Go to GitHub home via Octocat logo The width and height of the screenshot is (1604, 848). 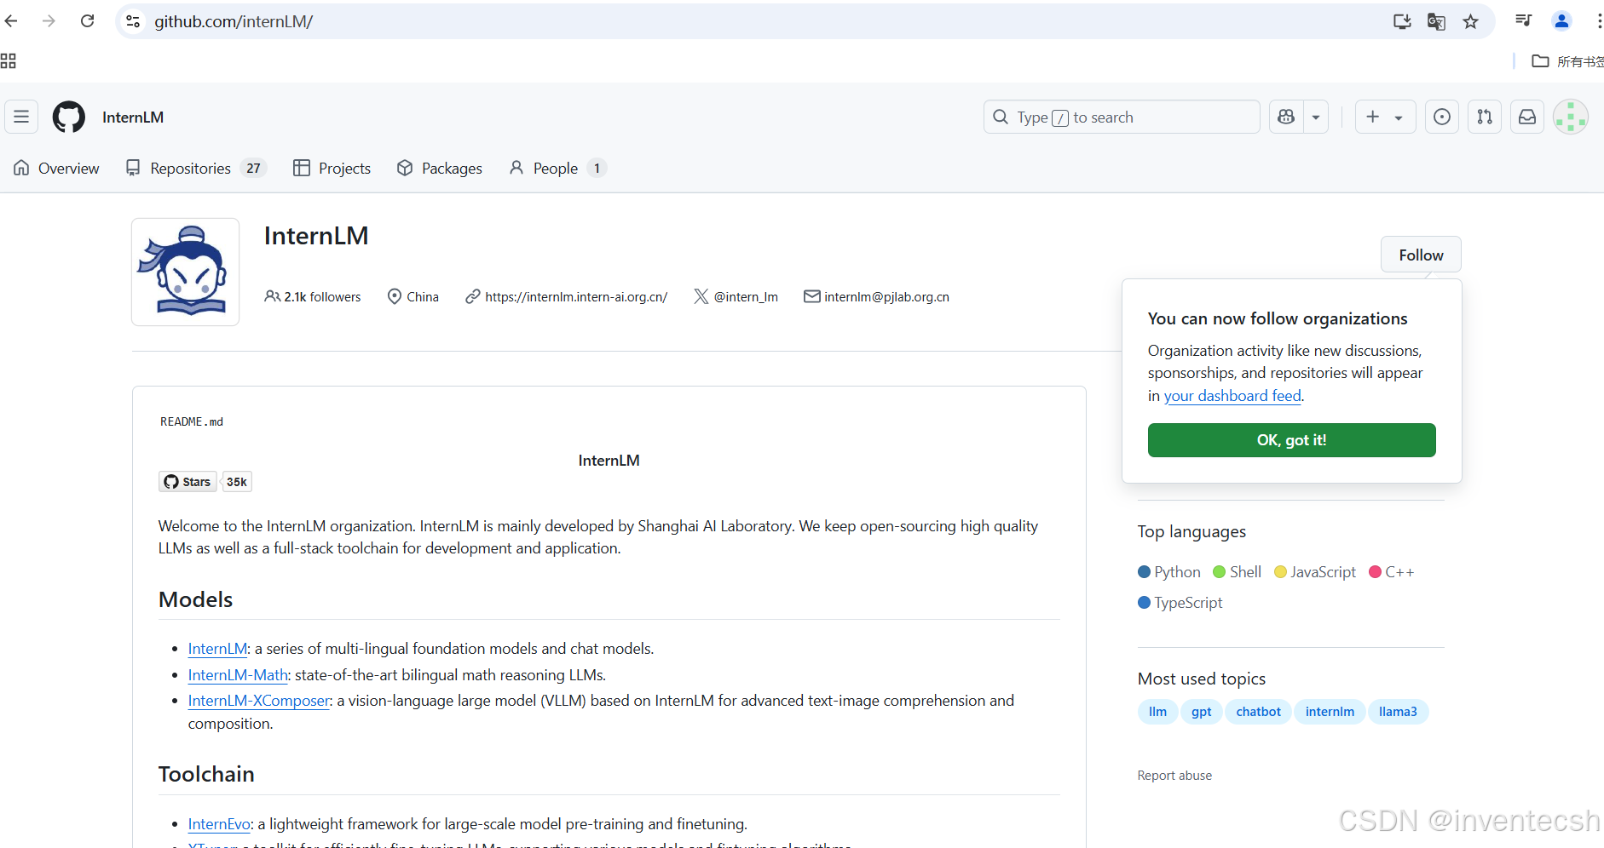tap(69, 117)
